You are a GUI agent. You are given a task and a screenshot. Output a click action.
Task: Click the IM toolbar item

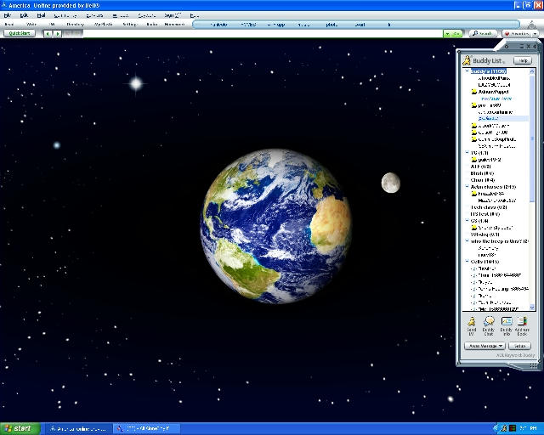pyautogui.click(x=52, y=25)
